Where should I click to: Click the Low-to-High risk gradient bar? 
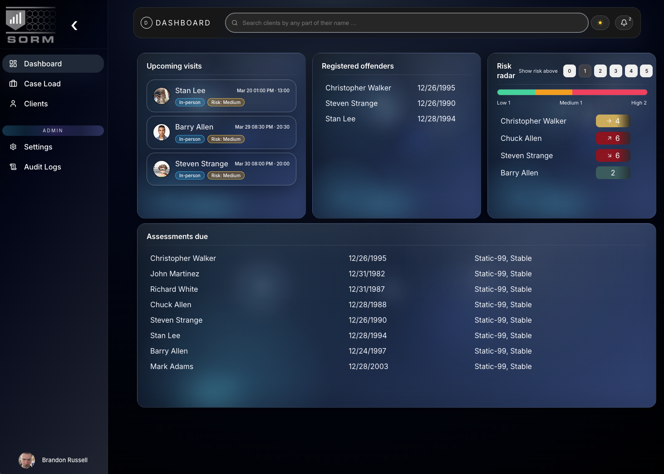pyautogui.click(x=571, y=92)
